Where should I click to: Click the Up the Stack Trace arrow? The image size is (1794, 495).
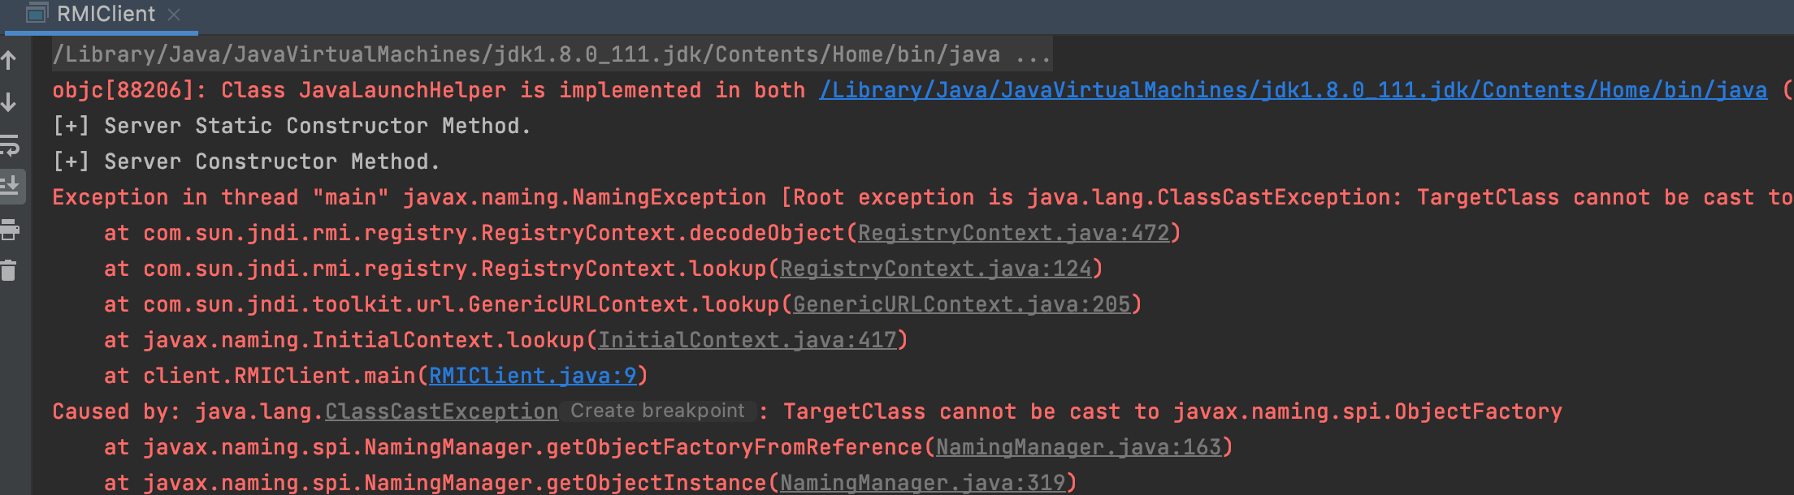click(x=9, y=60)
